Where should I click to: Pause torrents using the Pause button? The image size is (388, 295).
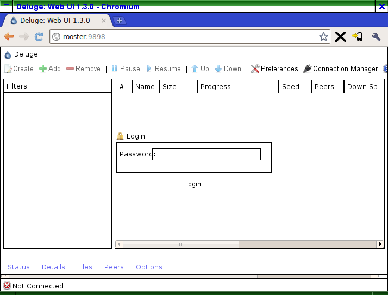tap(126, 68)
